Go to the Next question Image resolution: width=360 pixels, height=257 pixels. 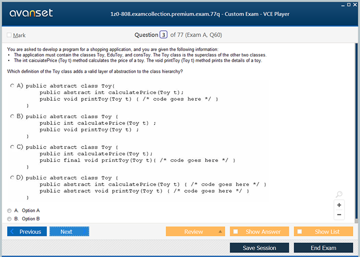click(x=69, y=231)
